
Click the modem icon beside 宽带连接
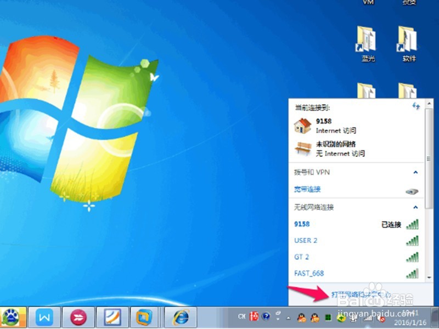pyautogui.click(x=412, y=191)
